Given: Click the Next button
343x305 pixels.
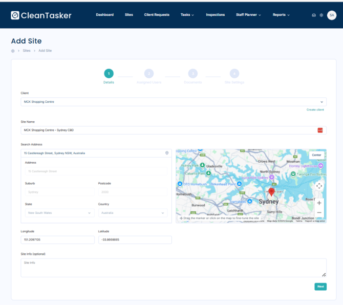Looking at the screenshot, I should (320, 287).
